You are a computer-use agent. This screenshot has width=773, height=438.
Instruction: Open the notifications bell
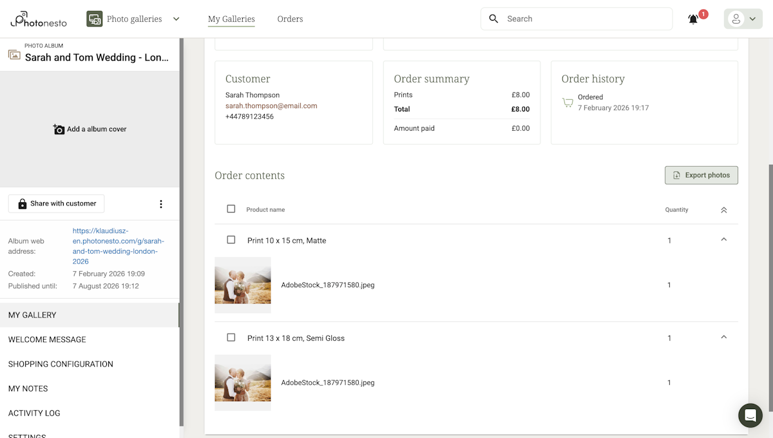tap(692, 19)
